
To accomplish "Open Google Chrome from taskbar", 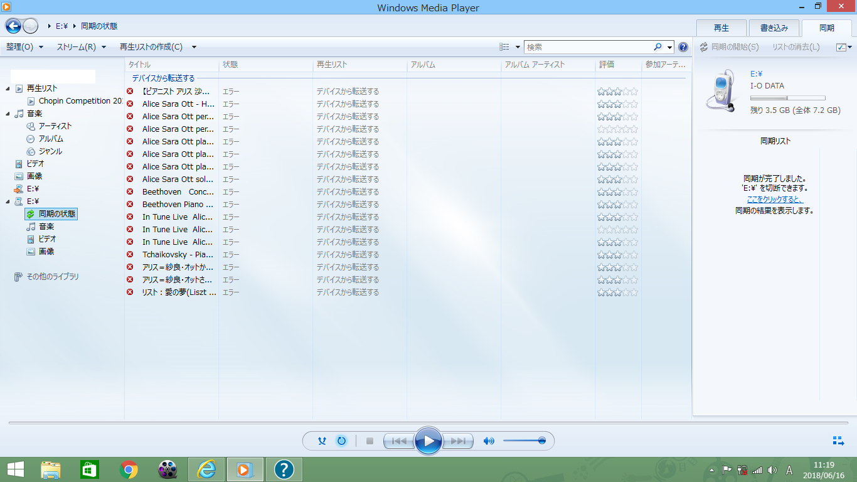I will (129, 469).
